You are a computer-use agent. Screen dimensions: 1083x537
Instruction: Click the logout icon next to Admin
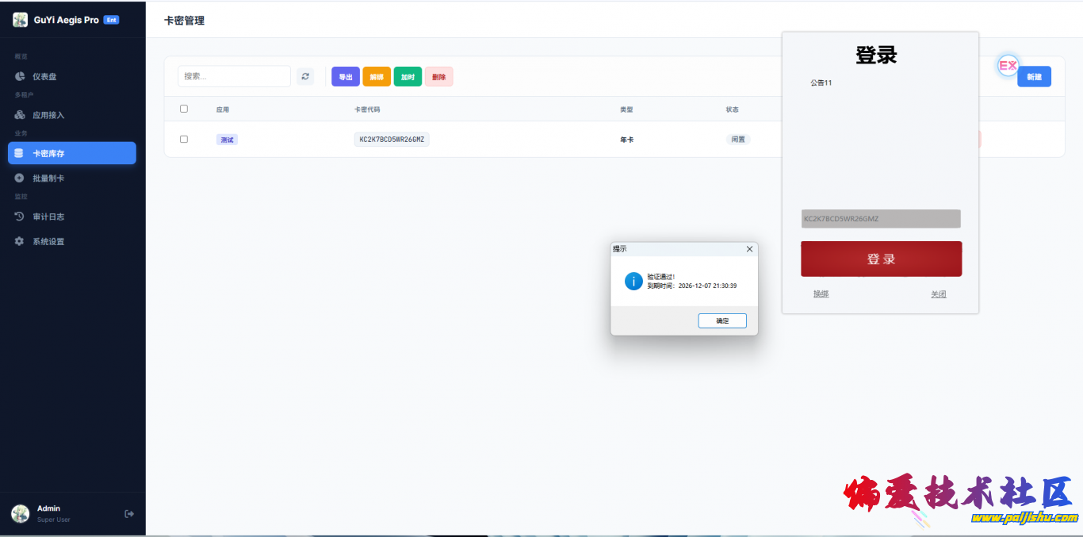[129, 514]
